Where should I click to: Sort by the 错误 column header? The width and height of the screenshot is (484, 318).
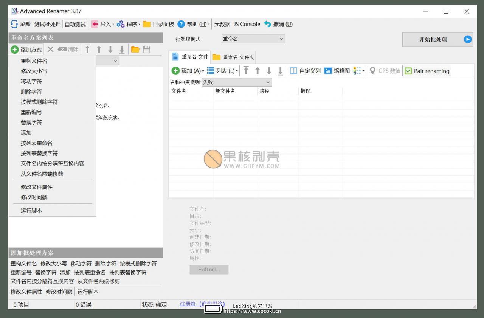click(x=321, y=91)
